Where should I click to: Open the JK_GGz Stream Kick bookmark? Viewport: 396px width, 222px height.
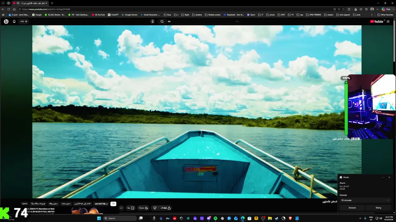[55, 15]
